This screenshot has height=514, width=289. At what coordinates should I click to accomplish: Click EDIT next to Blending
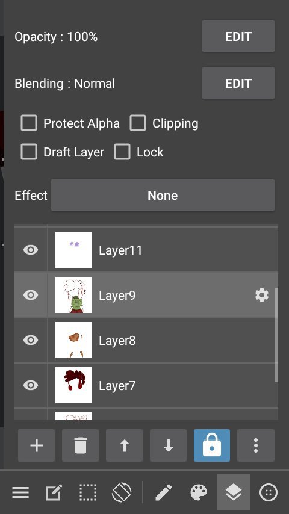click(x=238, y=83)
